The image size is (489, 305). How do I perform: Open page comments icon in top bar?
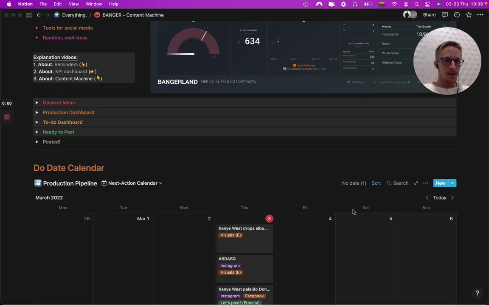445,15
